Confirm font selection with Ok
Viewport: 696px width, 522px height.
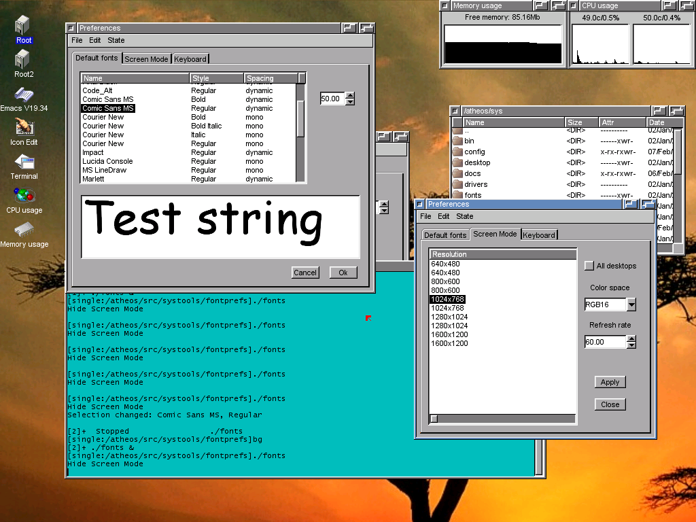pos(343,273)
